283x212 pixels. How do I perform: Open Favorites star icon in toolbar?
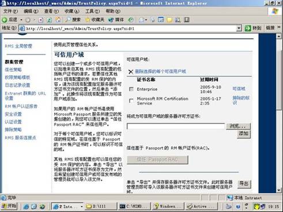point(88,20)
